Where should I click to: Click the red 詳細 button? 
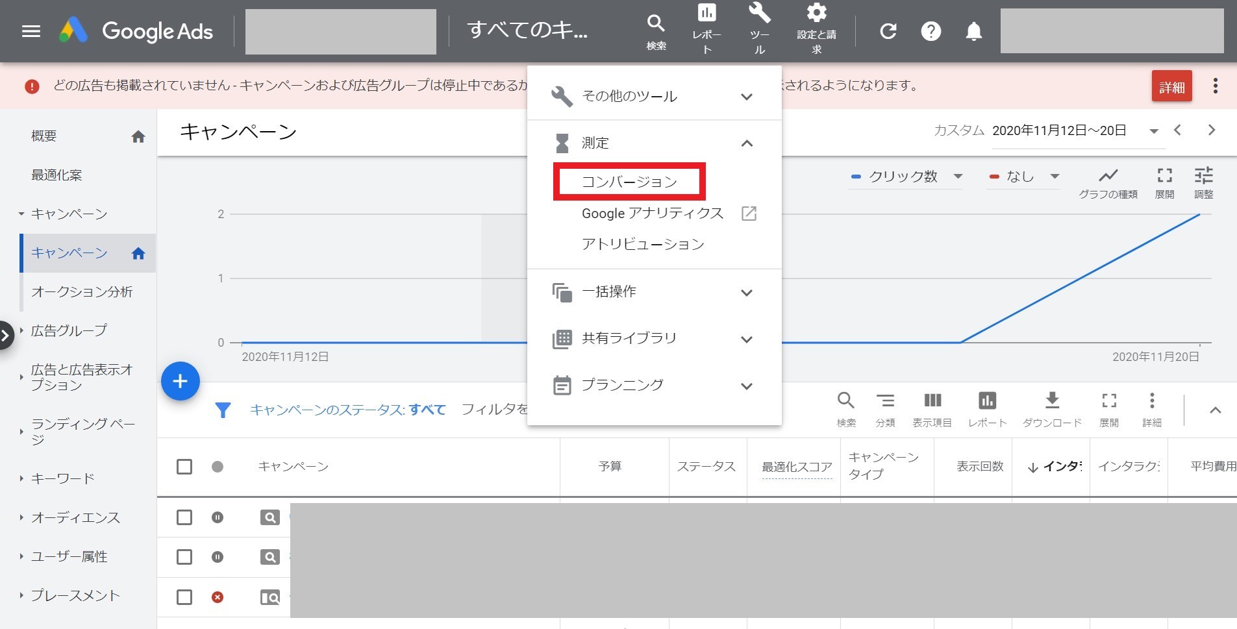click(x=1172, y=86)
